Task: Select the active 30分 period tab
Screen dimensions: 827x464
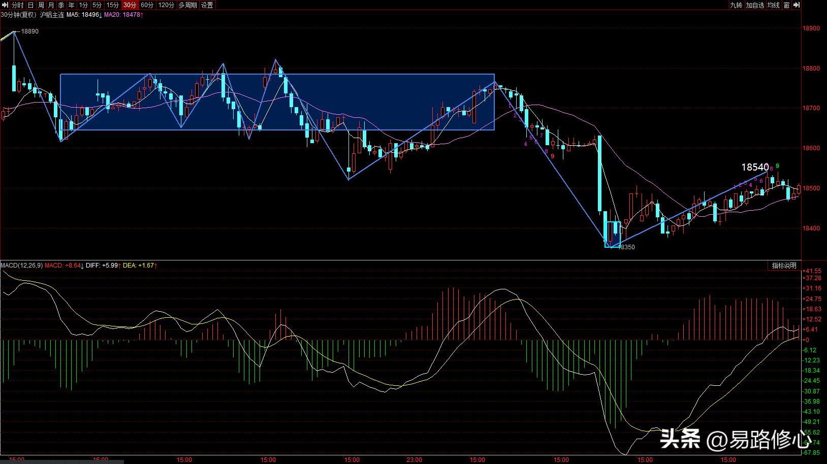Action: [130, 5]
